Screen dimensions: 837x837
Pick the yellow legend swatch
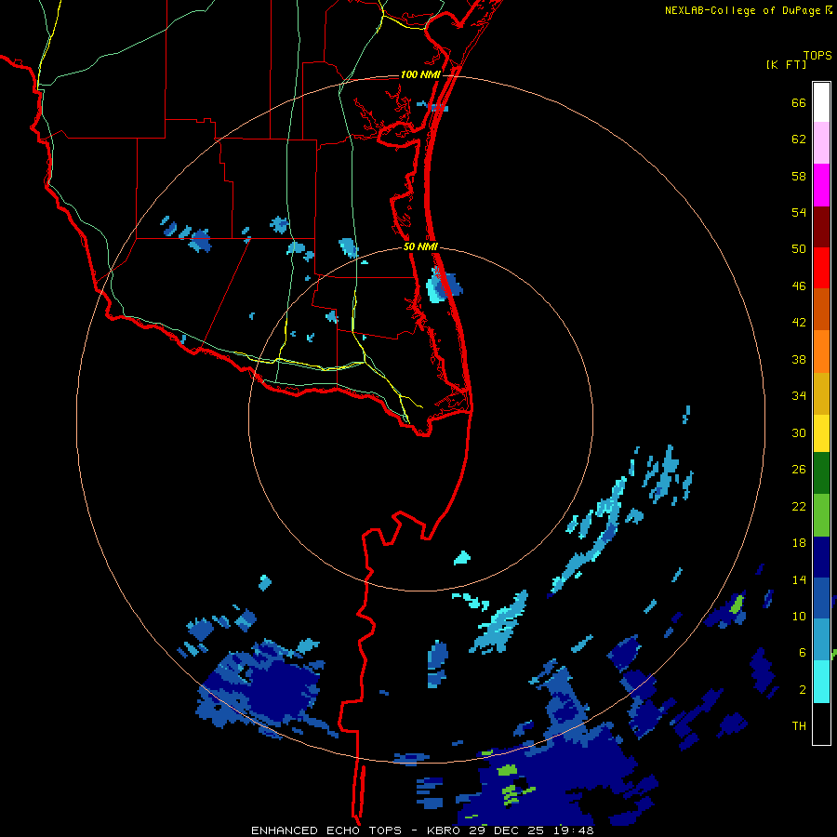point(821,433)
